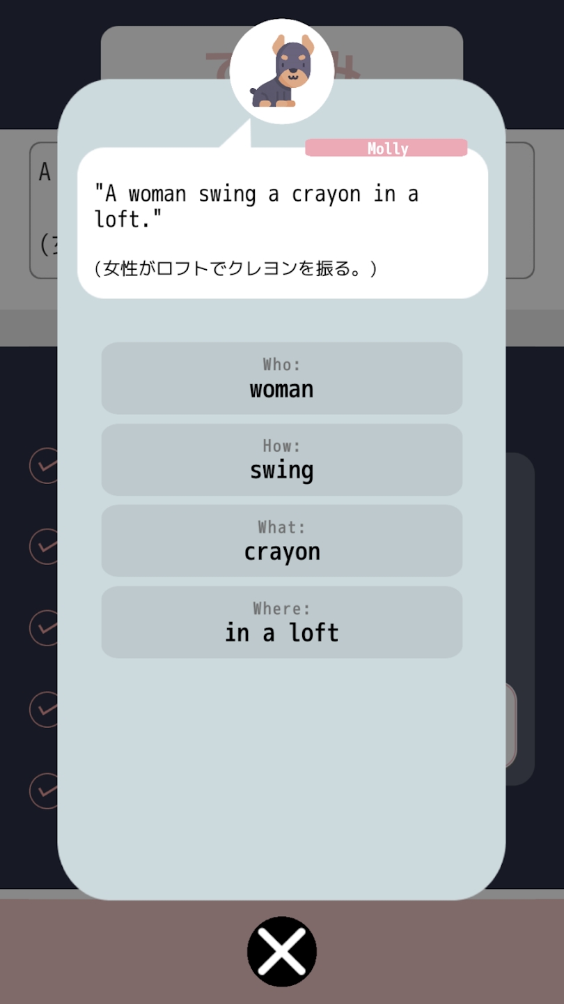The image size is (564, 1004).
Task: Tap the Japanese translation text
Action: 237,268
